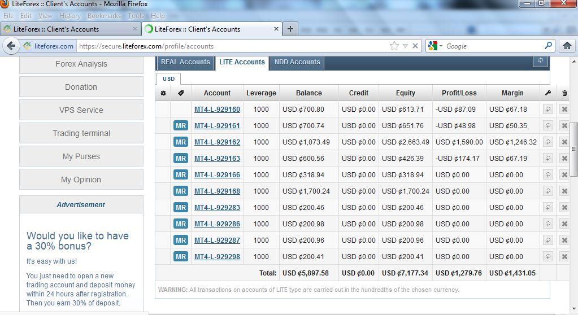Click the gear column header icon

163,93
